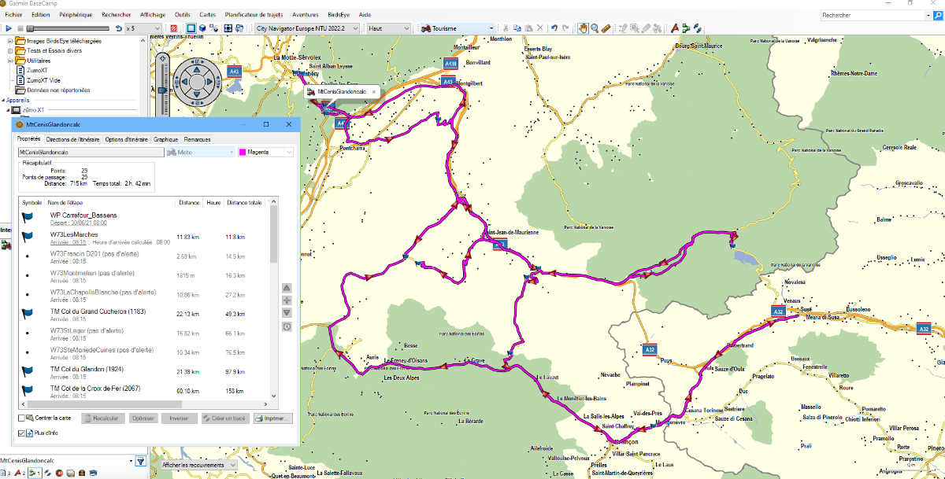This screenshot has height=479, width=945.
Task: Switch to 3D cube map view
Action: pyautogui.click(x=202, y=28)
